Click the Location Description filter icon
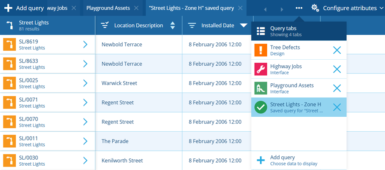The width and height of the screenshot is (385, 170). pos(105,25)
